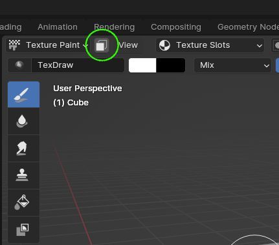This screenshot has width=279, height=245.
Task: Expand the Texture Slots dropdown
Action: [210, 45]
